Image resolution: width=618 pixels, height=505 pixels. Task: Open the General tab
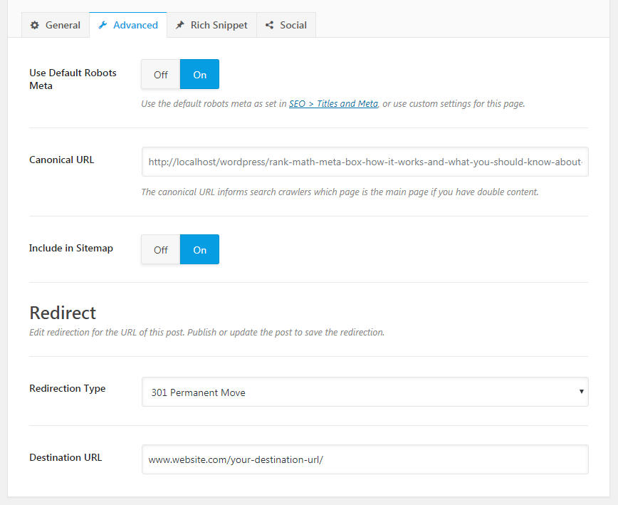[56, 25]
